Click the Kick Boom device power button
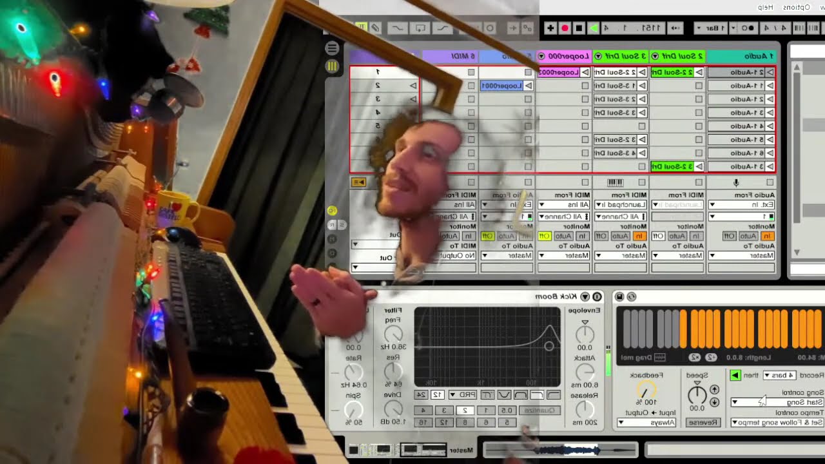The image size is (825, 464). [x=597, y=296]
